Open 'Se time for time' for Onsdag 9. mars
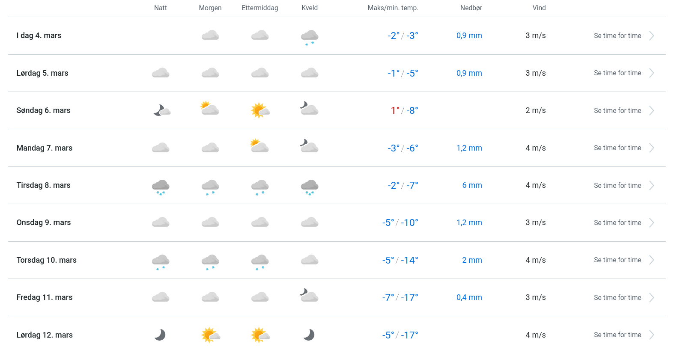 [617, 223]
